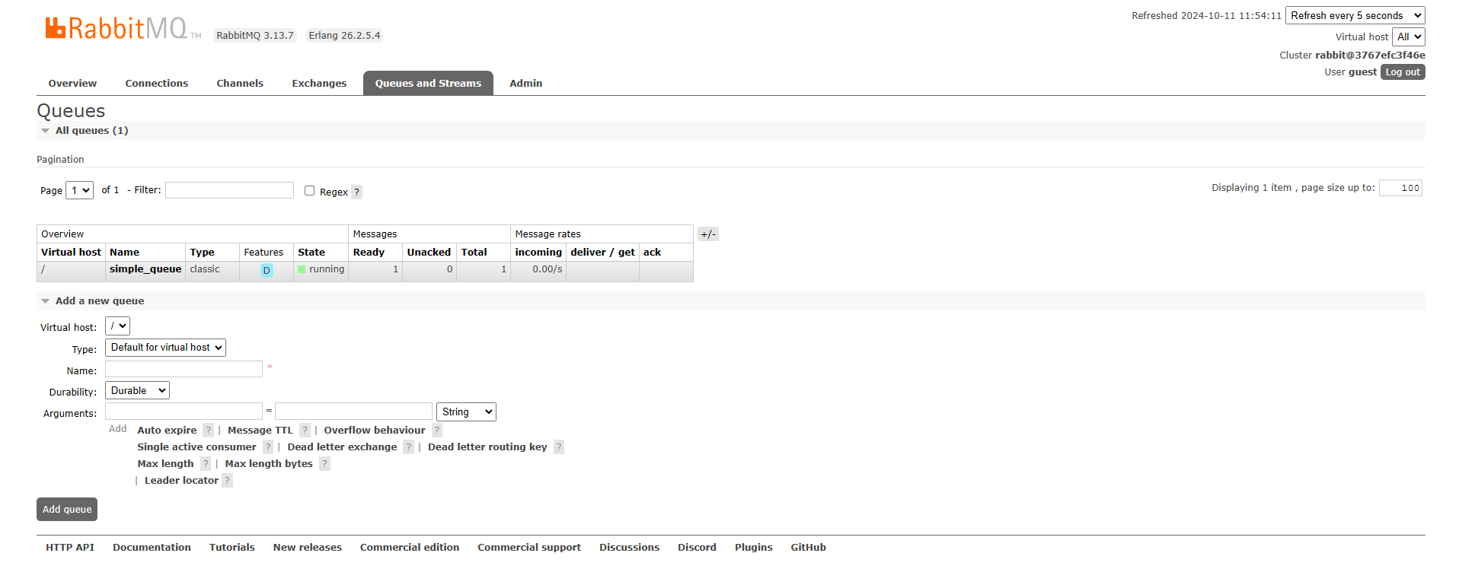Open the New releases footer link
Screen dimensions: 1459x588
pos(308,548)
